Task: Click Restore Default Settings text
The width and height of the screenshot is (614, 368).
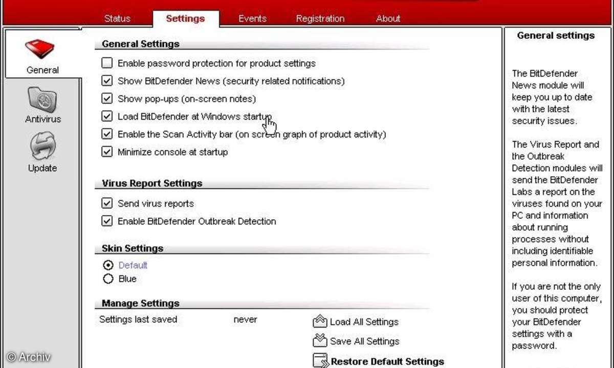Action: pos(387,361)
